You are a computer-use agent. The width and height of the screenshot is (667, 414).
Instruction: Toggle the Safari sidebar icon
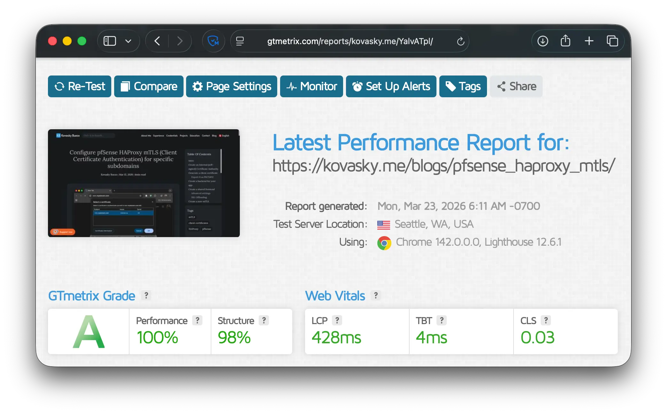(x=110, y=41)
